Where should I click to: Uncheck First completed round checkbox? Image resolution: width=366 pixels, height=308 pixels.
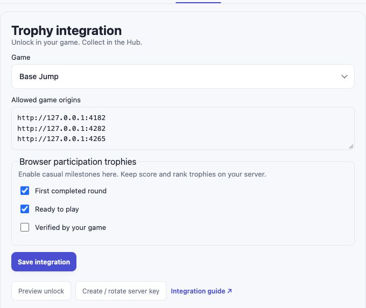(x=25, y=191)
